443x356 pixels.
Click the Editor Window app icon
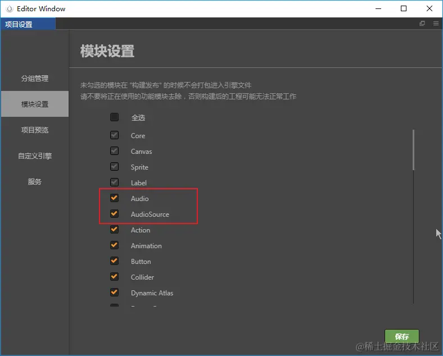[x=10, y=9]
